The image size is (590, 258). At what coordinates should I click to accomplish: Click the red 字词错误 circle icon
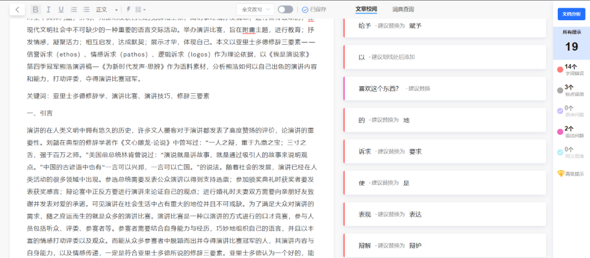[560, 69]
